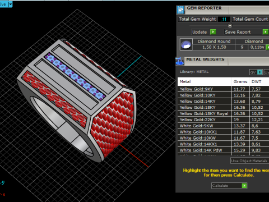Select the White Gold:14KX1 row
The height and width of the screenshot is (202, 269).
223,144
